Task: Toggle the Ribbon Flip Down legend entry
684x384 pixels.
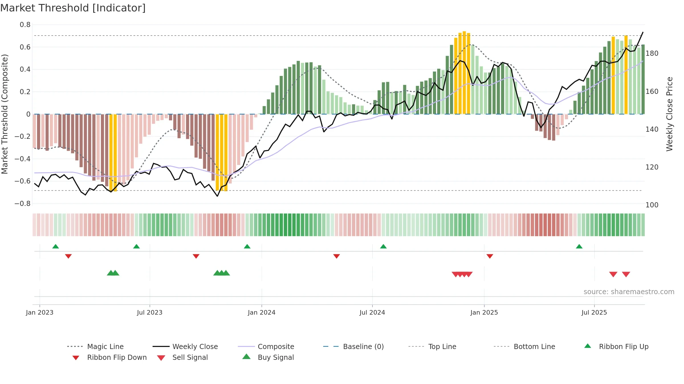Action: [x=109, y=357]
